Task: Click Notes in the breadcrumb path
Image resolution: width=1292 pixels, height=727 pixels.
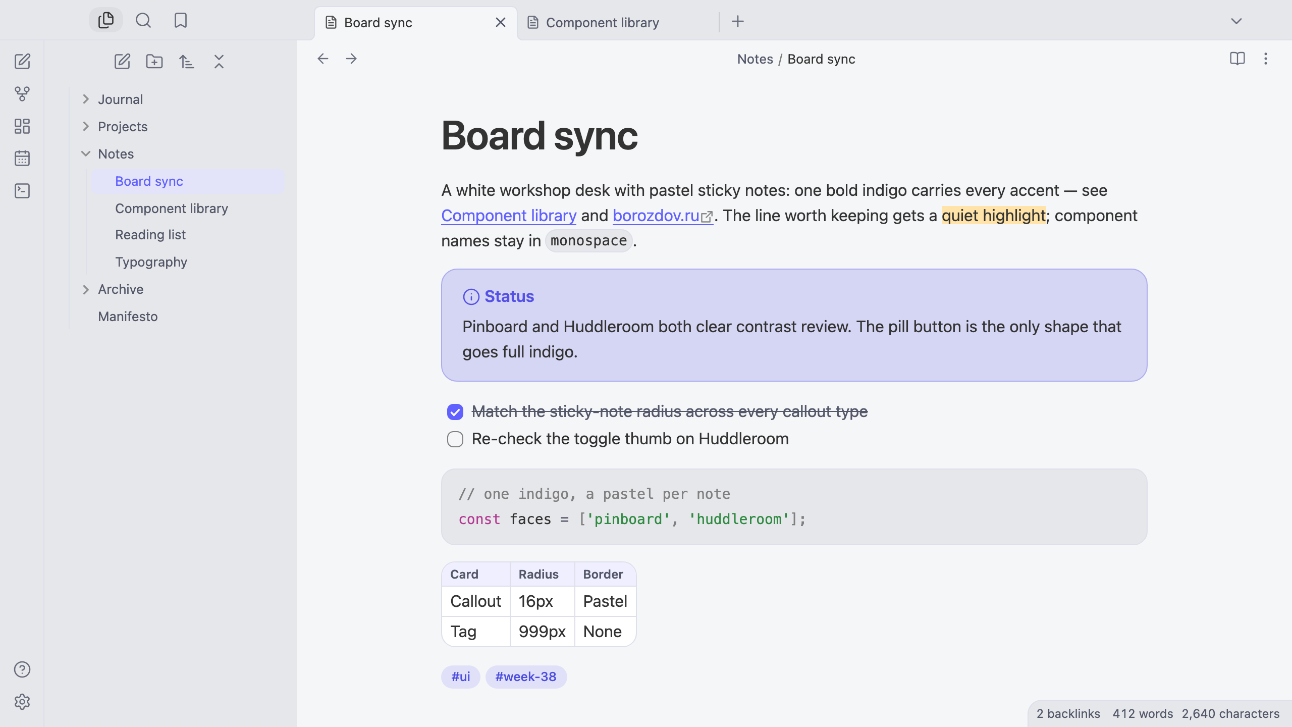Action: pyautogui.click(x=755, y=59)
